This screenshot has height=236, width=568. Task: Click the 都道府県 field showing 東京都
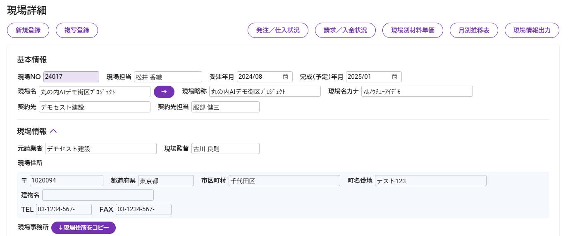click(166, 180)
